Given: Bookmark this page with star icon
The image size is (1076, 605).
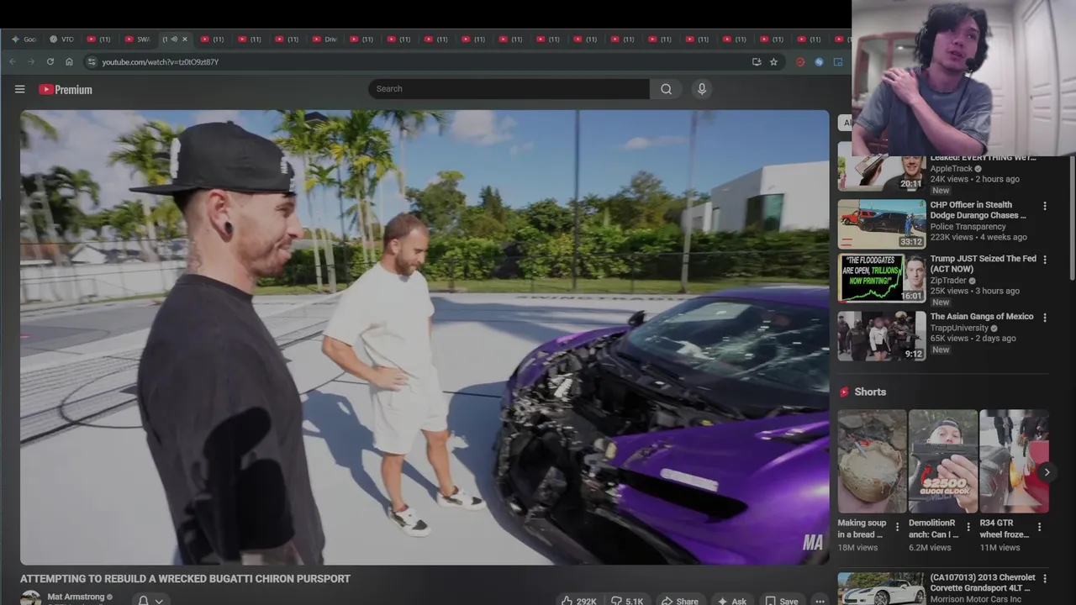Looking at the screenshot, I should (x=773, y=61).
